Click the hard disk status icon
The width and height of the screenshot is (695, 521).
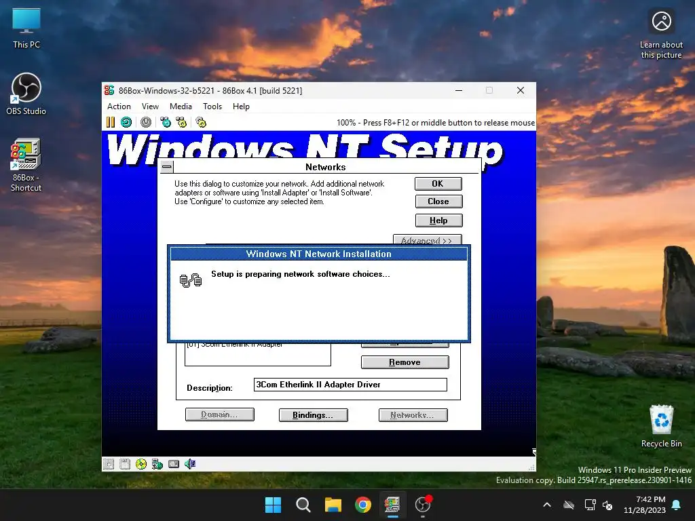[x=174, y=464]
